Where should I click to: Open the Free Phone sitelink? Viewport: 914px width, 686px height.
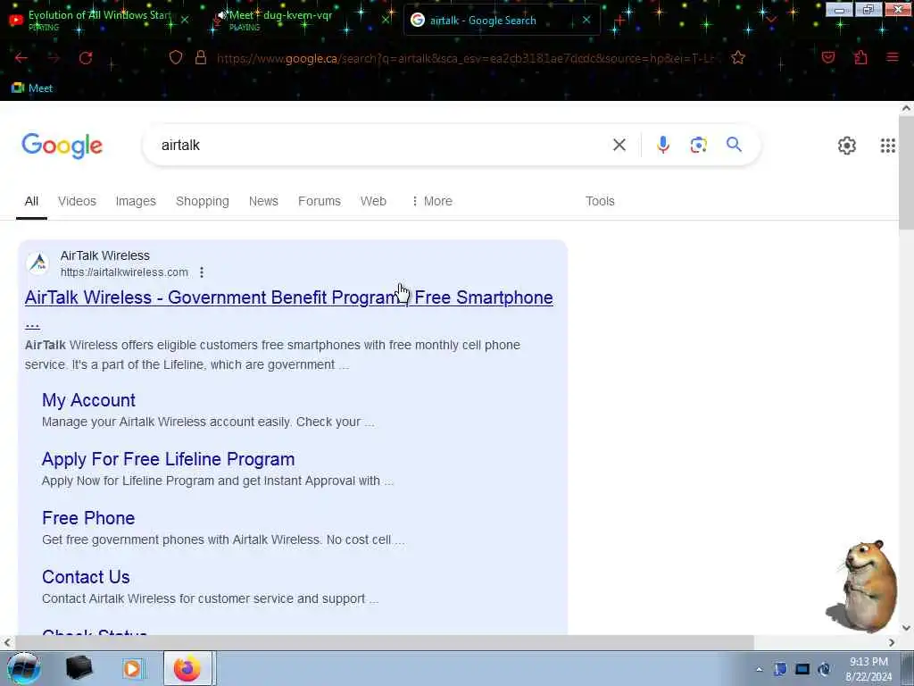(88, 518)
